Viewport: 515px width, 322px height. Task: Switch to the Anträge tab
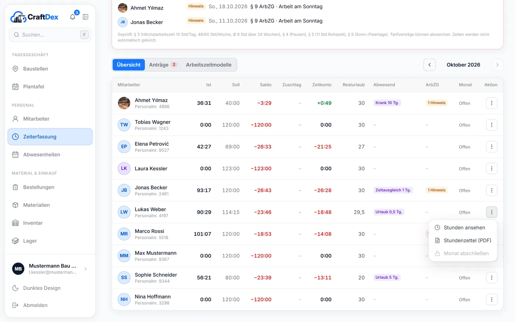coord(163,65)
